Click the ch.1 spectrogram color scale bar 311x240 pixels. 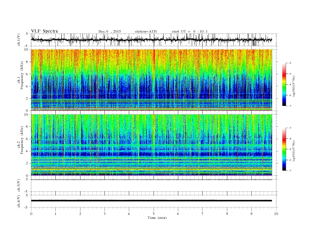point(284,84)
